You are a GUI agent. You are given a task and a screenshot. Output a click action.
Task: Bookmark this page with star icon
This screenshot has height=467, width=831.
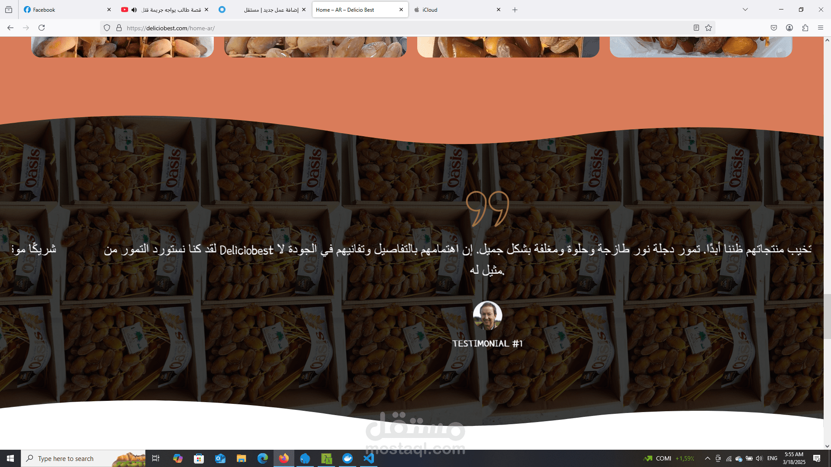709,28
